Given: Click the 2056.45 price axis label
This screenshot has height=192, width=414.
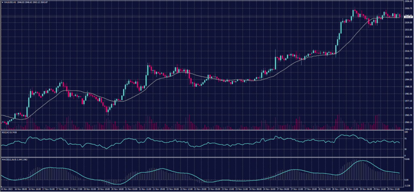Looking at the screenshot, I should [408, 2].
